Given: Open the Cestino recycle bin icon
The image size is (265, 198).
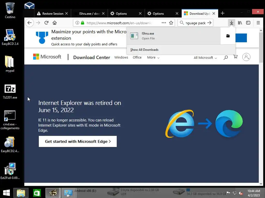Looking at the screenshot, I should [x=10, y=10].
